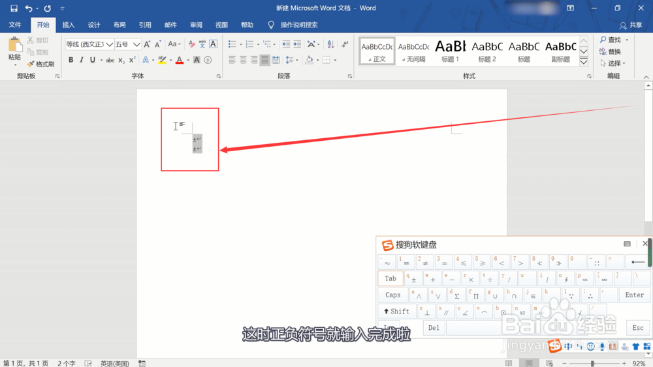Sort paragraph contents icon
This screenshot has width=653, height=367.
(x=330, y=44)
